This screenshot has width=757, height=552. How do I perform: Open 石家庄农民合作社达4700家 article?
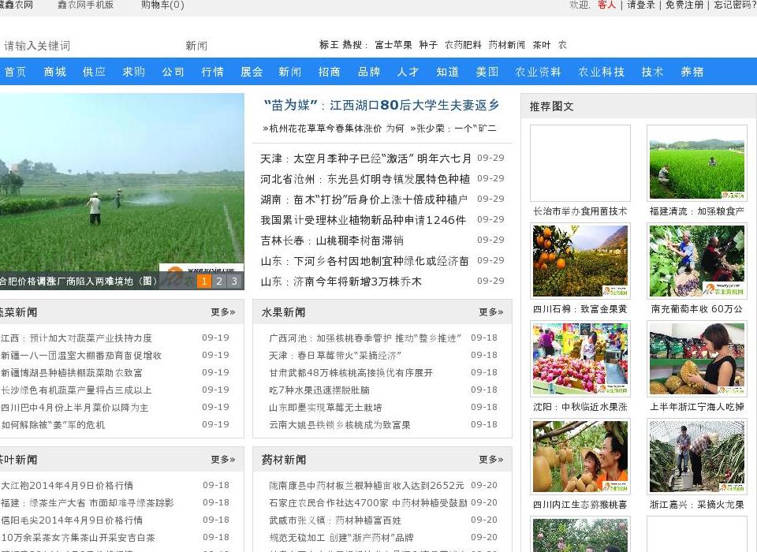click(368, 503)
